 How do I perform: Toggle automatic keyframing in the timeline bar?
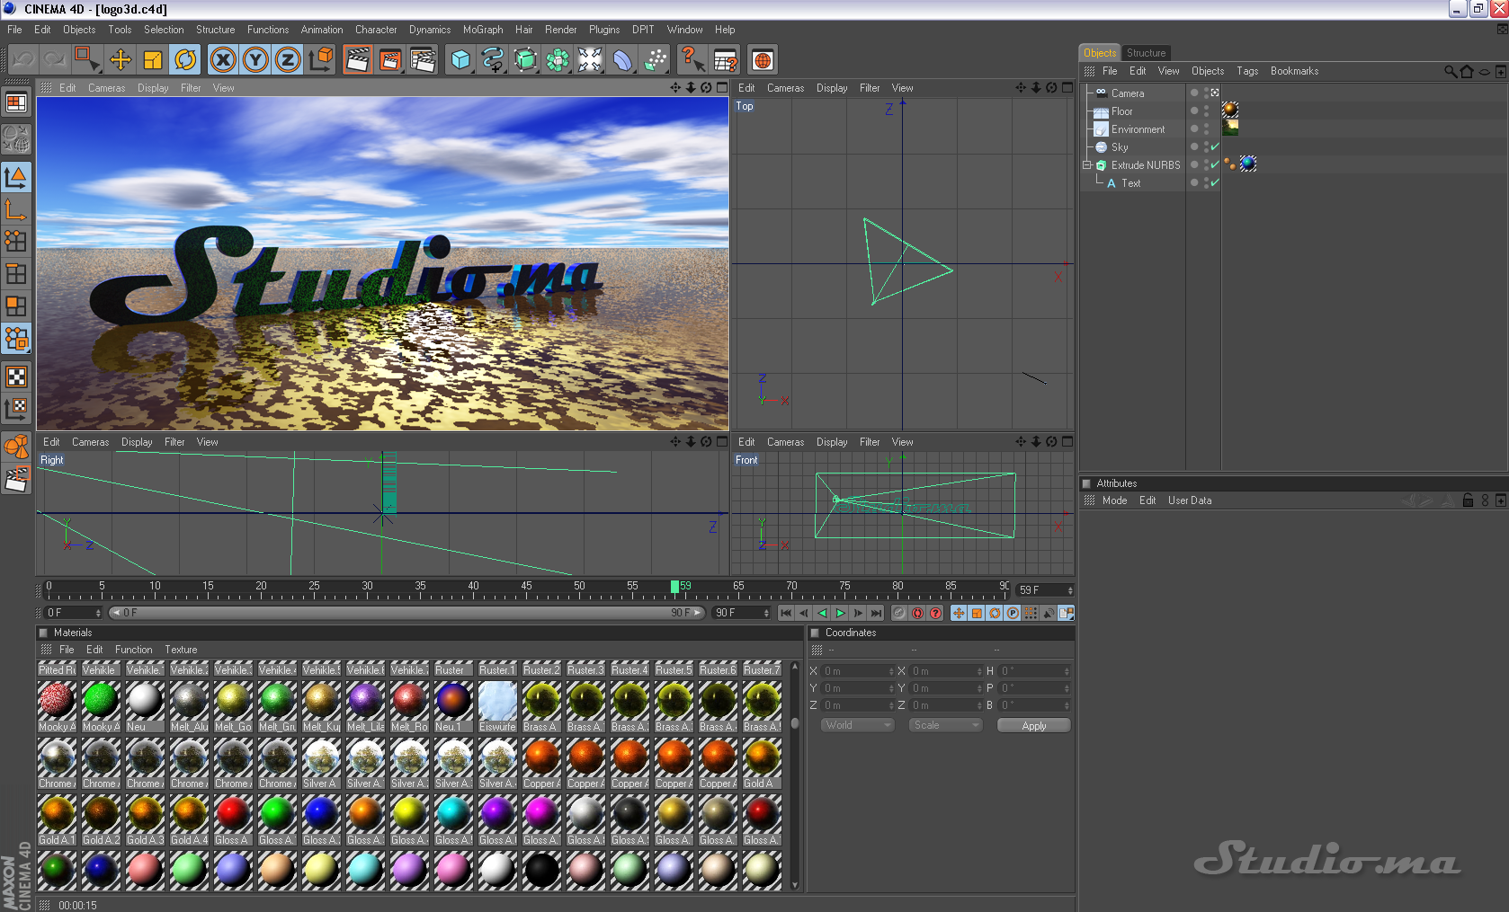pos(917,613)
